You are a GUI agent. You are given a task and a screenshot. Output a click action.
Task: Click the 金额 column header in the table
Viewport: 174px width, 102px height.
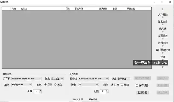pyautogui.click(x=115, y=9)
